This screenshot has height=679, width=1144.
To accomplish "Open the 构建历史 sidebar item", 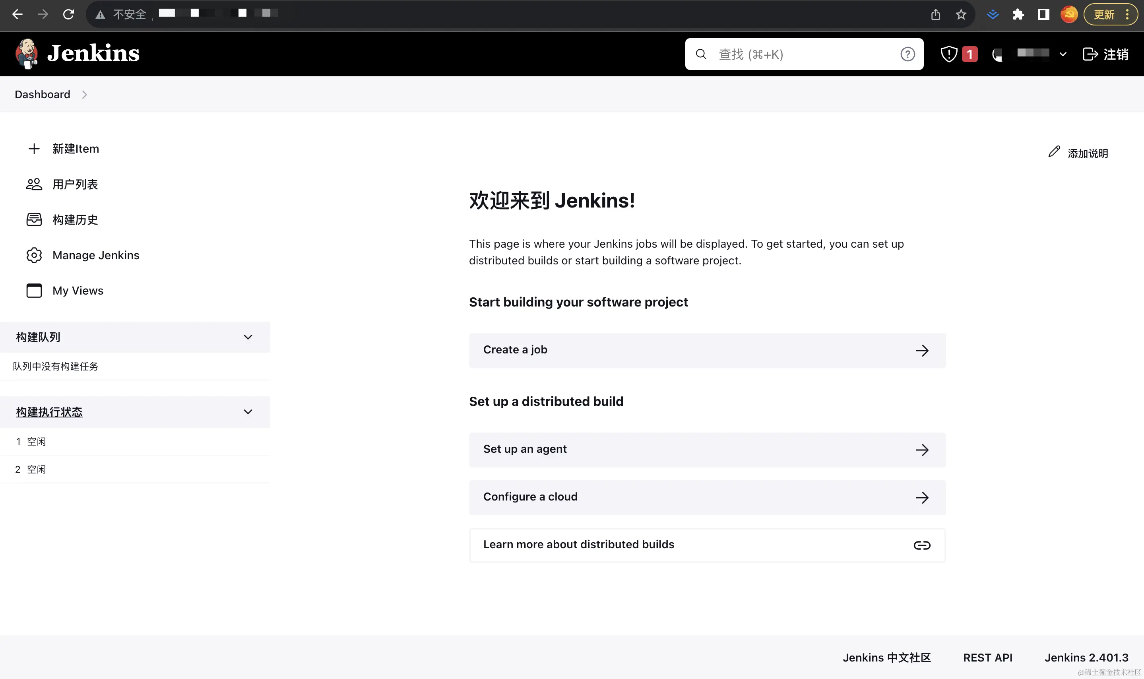I will click(x=75, y=219).
